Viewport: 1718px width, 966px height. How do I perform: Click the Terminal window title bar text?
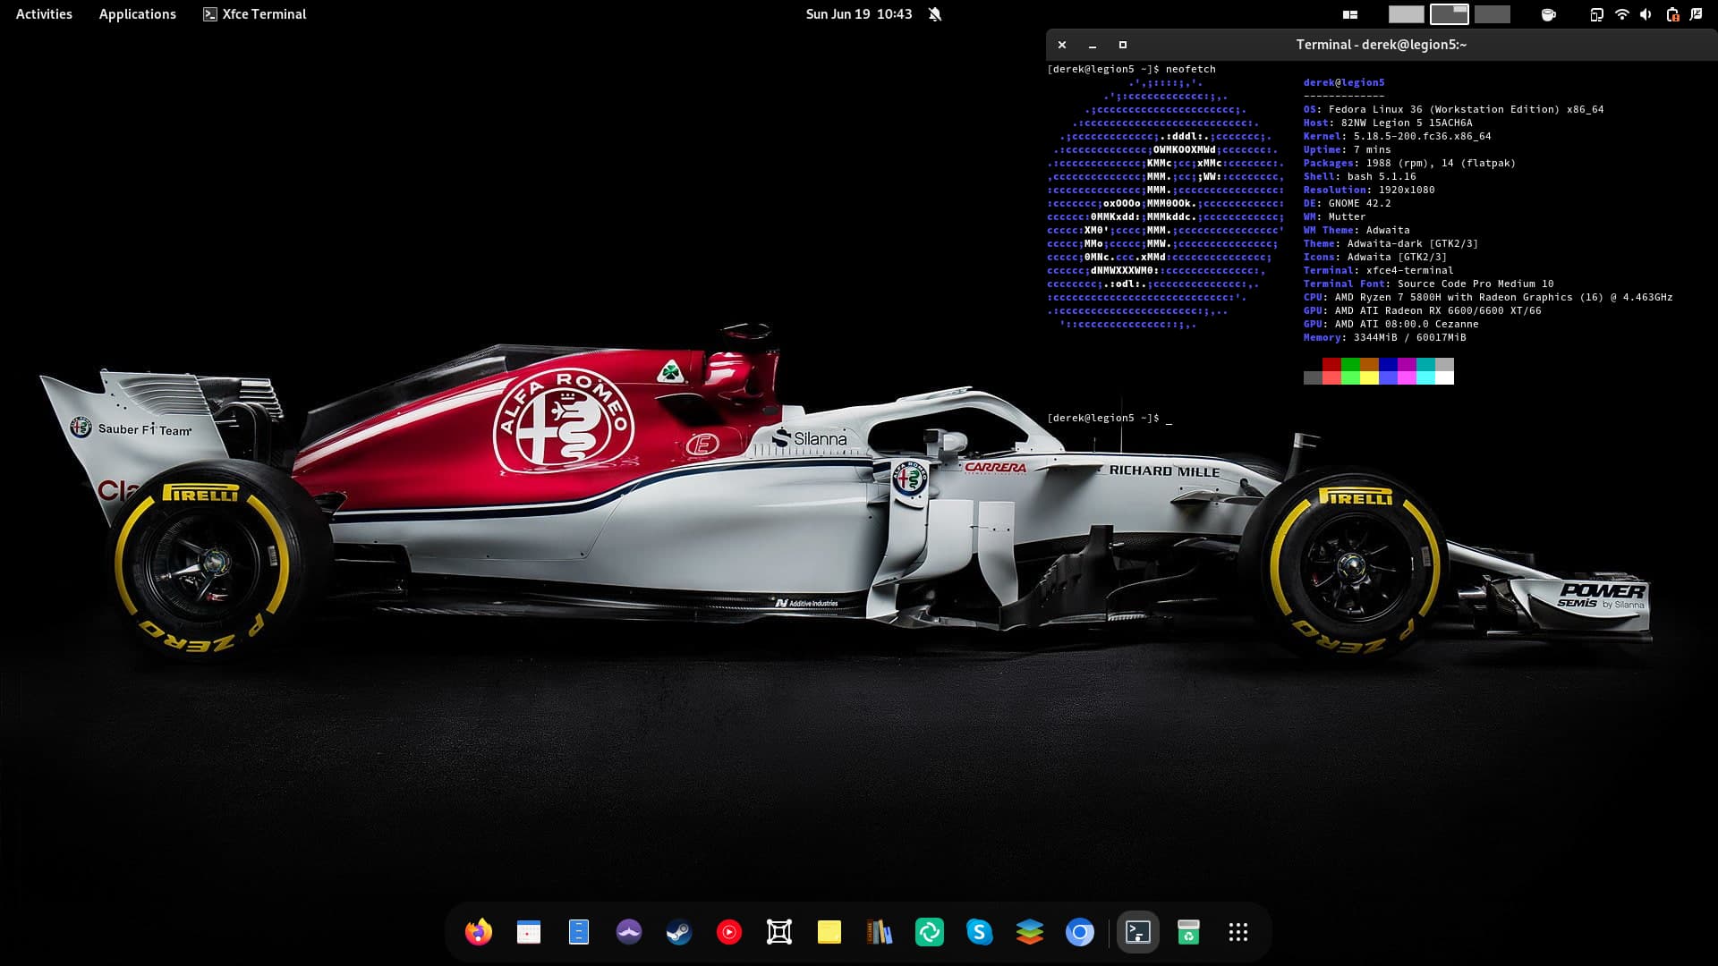pyautogui.click(x=1382, y=45)
